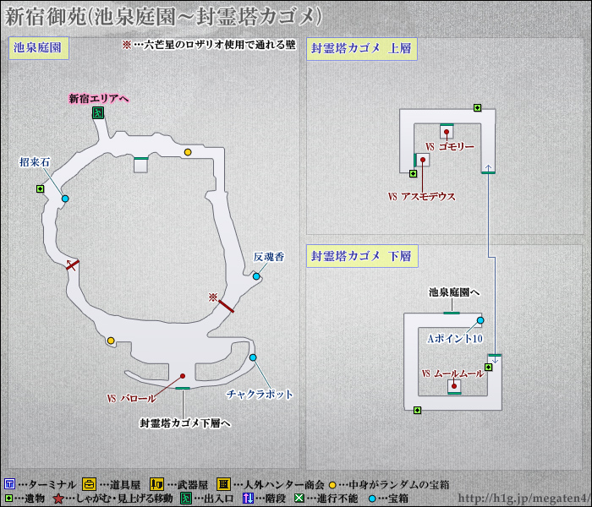Viewport: 592px width, 507px height.
Task: Click the cyan treasure dot for 反魂香
Action: coord(256,276)
